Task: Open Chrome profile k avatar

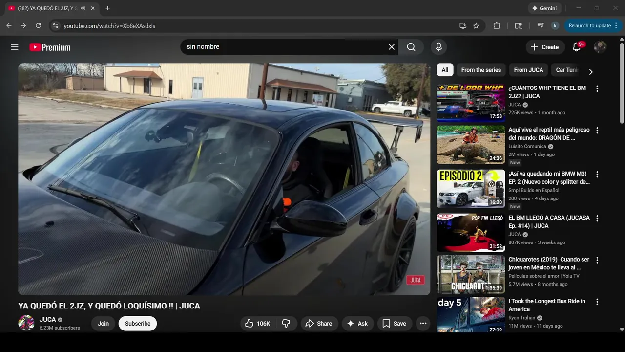Action: [x=555, y=26]
